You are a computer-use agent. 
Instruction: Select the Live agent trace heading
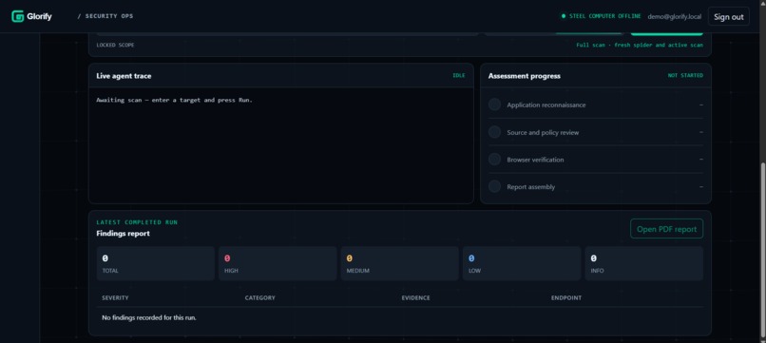(x=124, y=76)
